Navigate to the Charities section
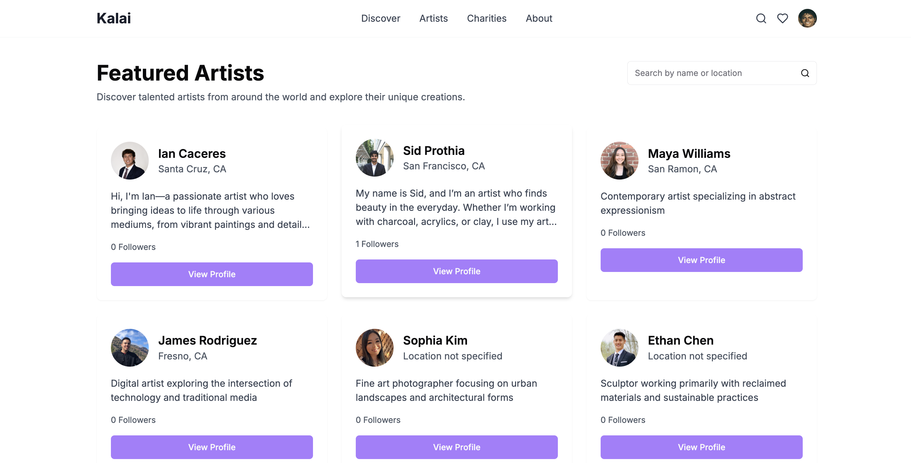Screen dimensions: 911x463 [x=486, y=18]
